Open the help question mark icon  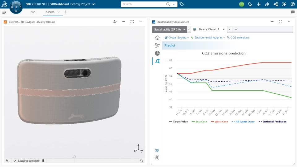point(293,4)
